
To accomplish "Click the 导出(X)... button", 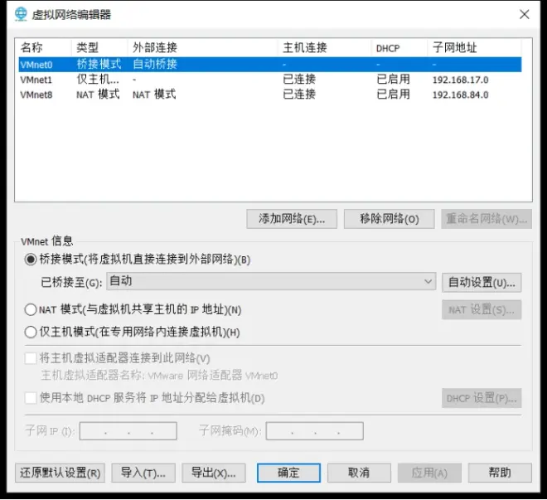I will tap(214, 473).
